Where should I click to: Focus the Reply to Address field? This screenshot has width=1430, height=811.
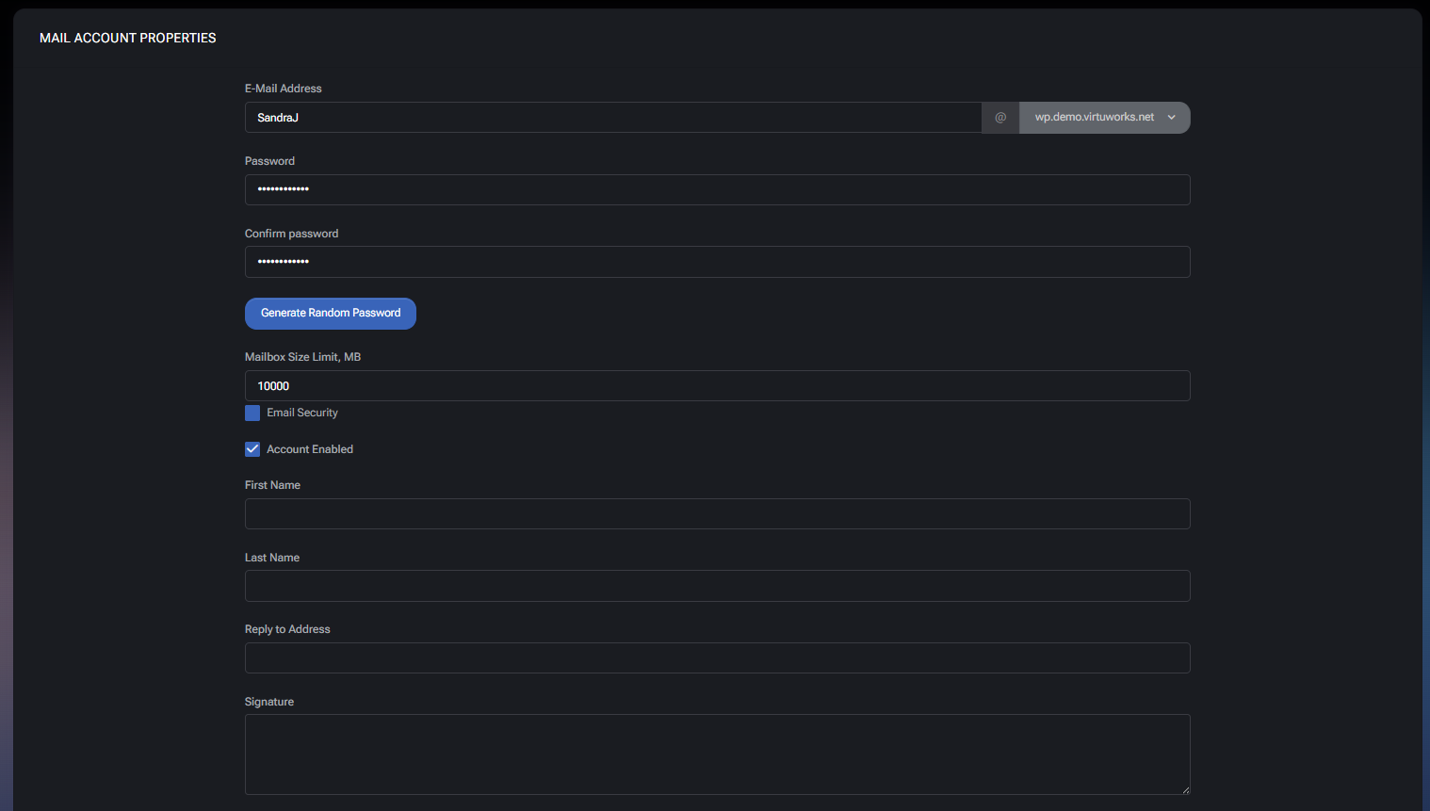716,658
